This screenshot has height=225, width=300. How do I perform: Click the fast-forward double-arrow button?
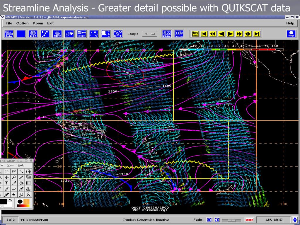coord(239,34)
